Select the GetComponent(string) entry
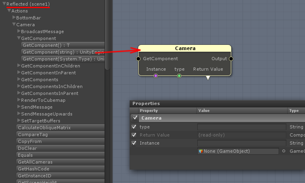This screenshot has width=305, height=183. click(x=63, y=52)
